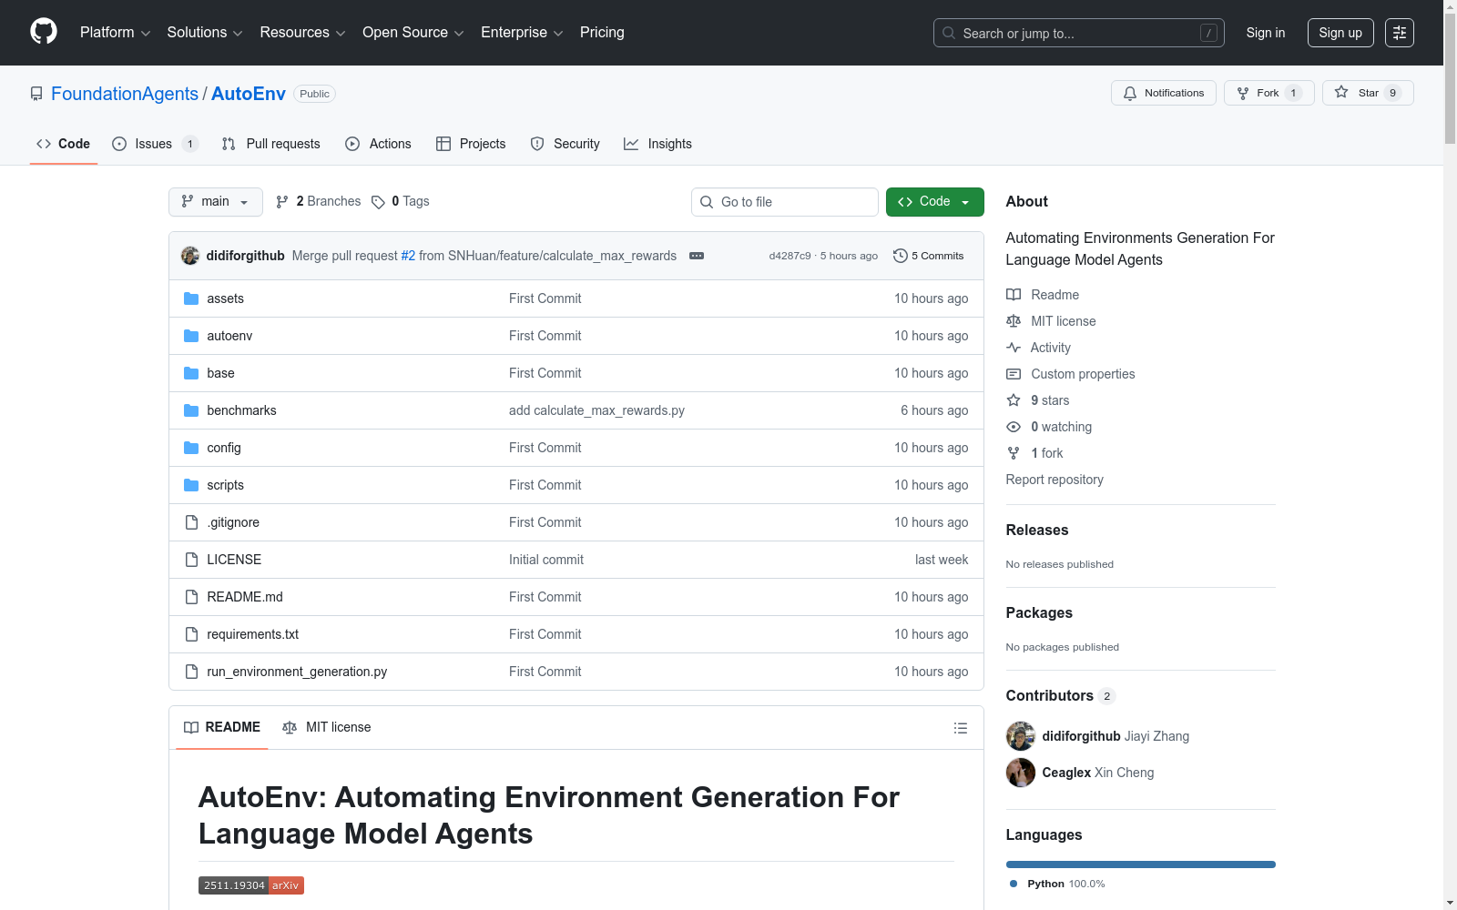Expand the Platform menu

(116, 33)
